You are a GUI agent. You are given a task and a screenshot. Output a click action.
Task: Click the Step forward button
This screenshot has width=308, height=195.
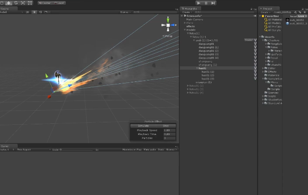(x=213, y=3)
